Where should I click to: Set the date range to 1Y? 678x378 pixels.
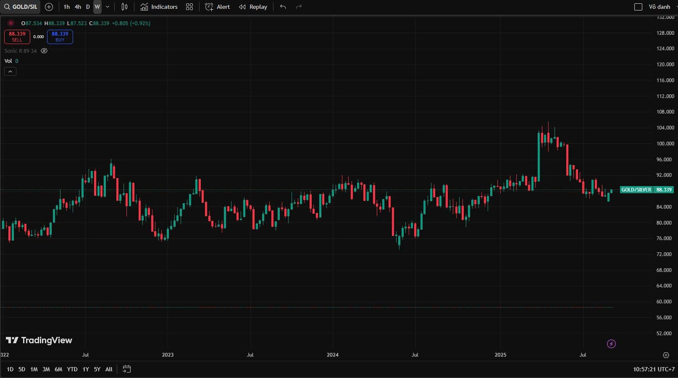tap(86, 369)
